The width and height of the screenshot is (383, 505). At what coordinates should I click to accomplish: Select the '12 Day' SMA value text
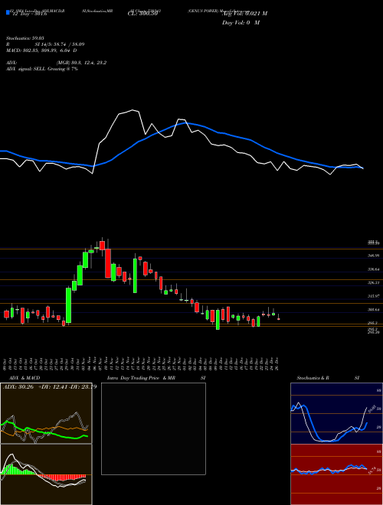point(28,14)
